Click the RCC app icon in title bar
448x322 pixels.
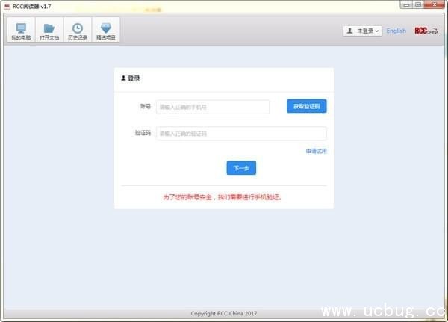(x=7, y=7)
